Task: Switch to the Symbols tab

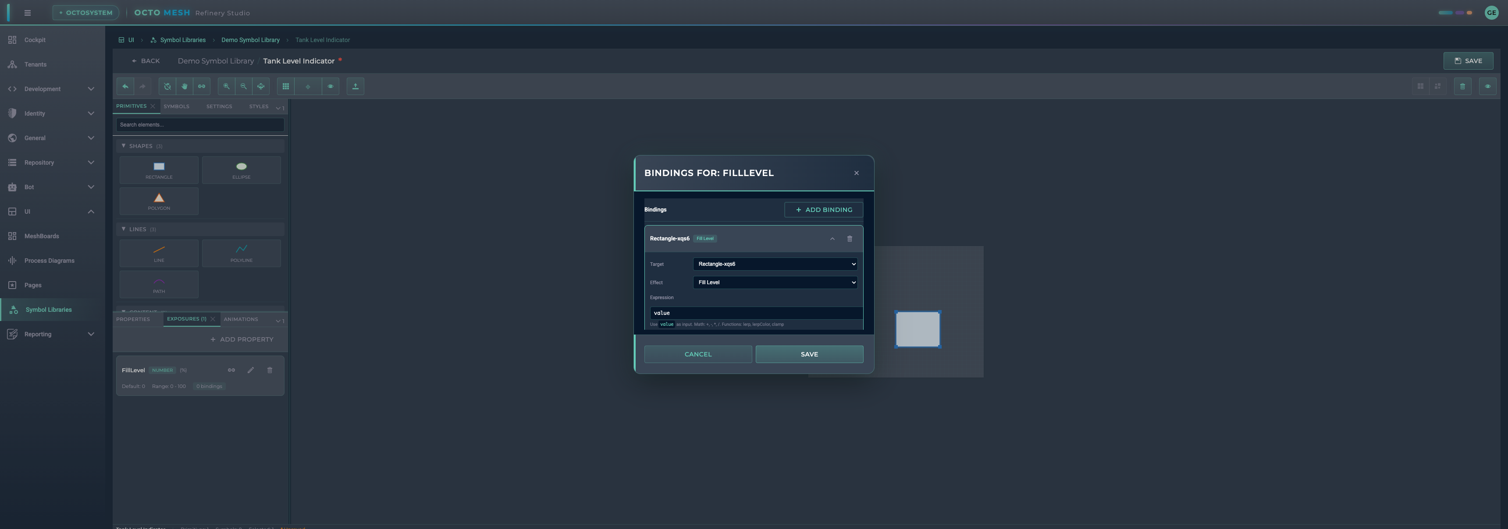Action: point(176,106)
